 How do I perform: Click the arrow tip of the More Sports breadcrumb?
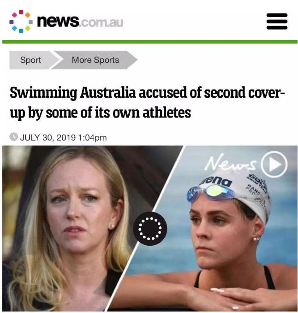(x=132, y=60)
